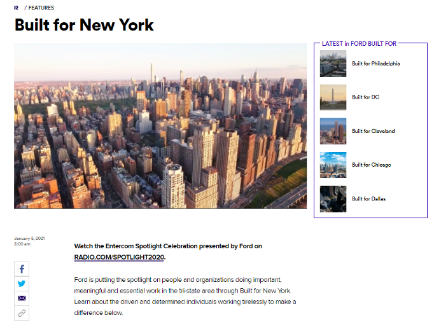Open the FEATURES breadcrumb link

(41, 8)
